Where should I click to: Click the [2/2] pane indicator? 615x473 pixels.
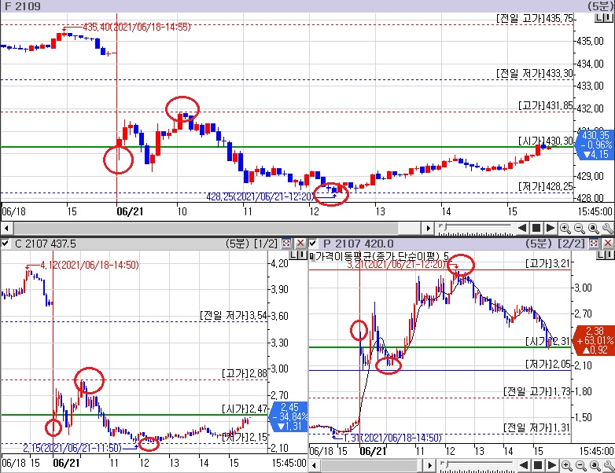(x=573, y=244)
